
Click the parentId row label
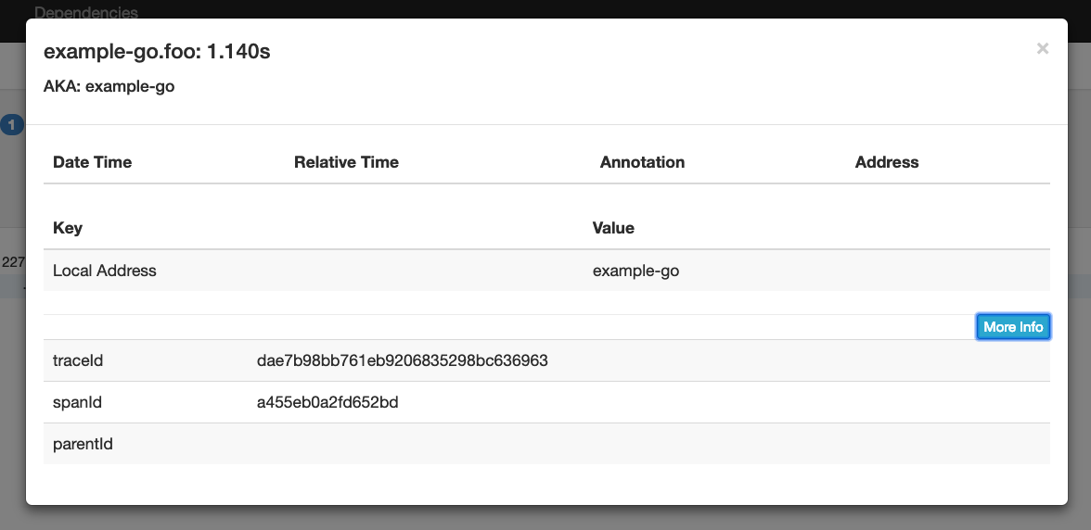(83, 445)
